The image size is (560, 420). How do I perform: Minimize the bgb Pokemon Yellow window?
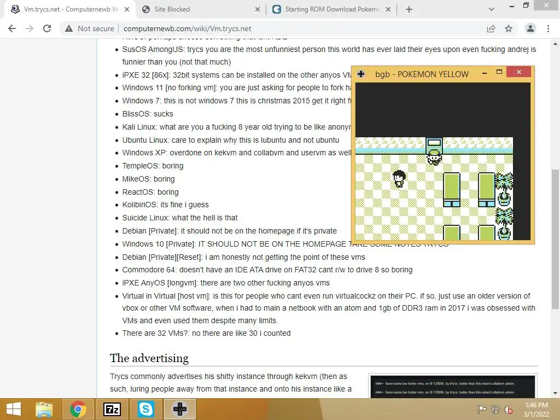tap(485, 73)
